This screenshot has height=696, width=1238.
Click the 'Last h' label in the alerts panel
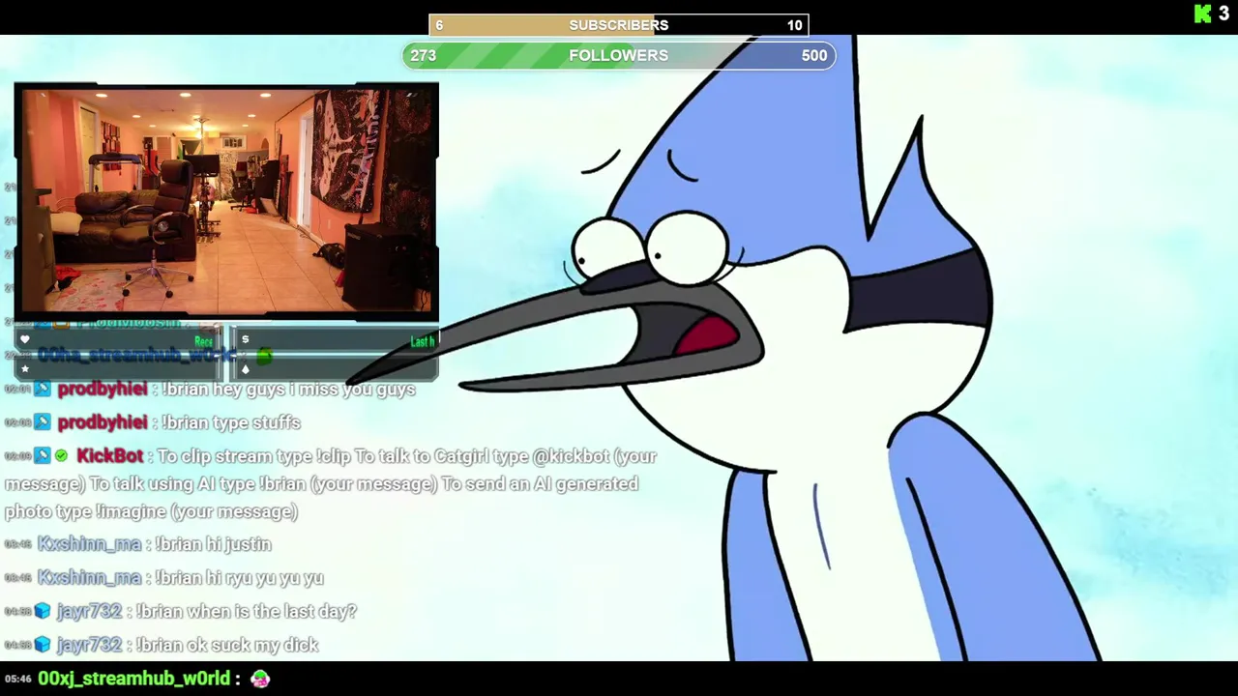point(422,341)
